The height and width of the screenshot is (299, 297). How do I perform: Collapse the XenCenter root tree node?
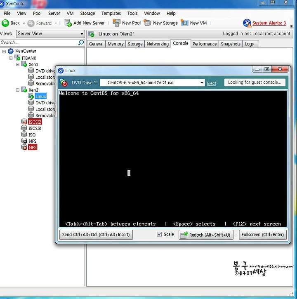4,51
